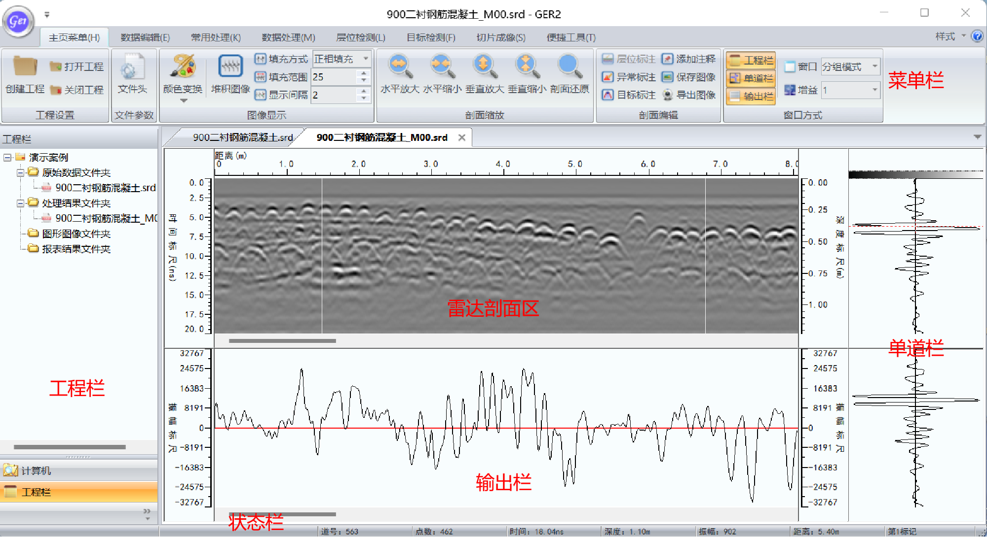Open the 主页菜单(H) ribbon tab
Viewport: 987px width, 537px height.
coord(74,37)
